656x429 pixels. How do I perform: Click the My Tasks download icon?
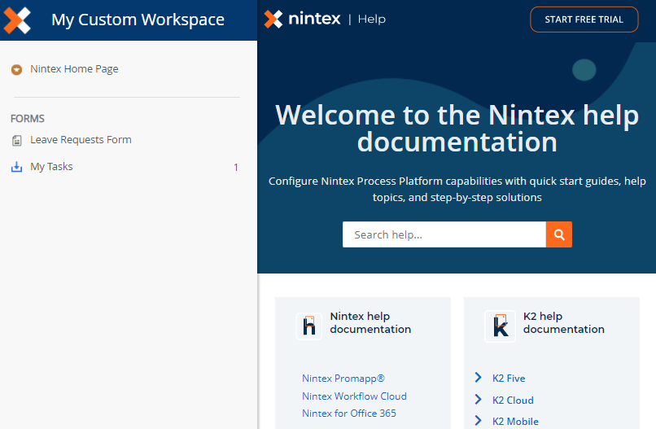point(16,167)
